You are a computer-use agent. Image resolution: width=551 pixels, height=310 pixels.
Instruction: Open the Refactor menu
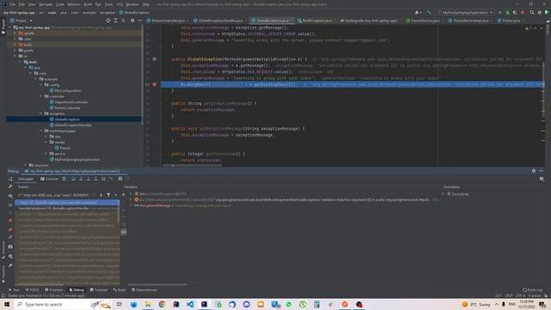pyautogui.click(x=74, y=4)
